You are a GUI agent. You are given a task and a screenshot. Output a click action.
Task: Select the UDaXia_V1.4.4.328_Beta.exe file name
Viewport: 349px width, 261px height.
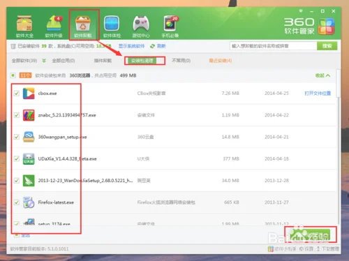tap(67, 158)
